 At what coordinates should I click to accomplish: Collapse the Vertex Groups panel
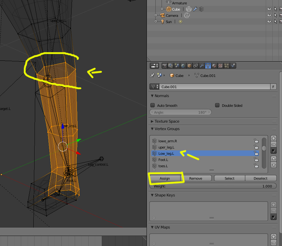coord(152,129)
